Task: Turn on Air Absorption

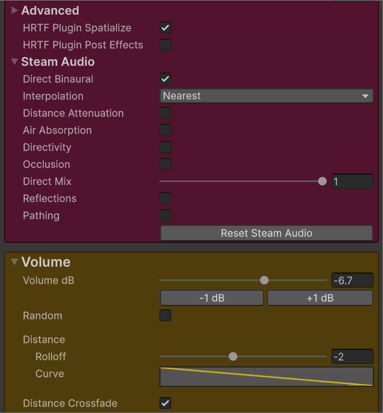Action: (x=166, y=130)
